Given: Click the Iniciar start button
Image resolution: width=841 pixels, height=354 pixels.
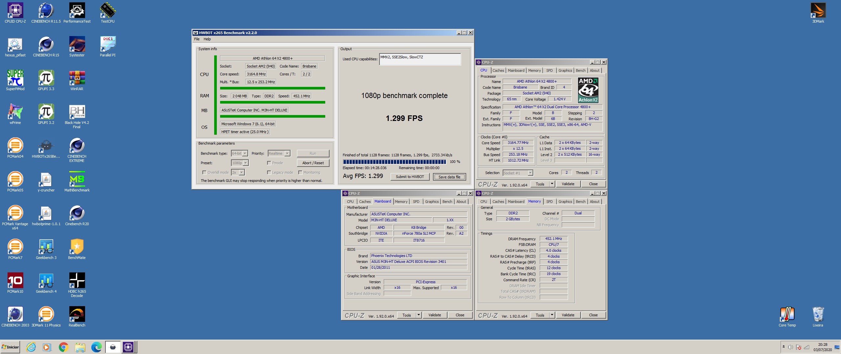Looking at the screenshot, I should tap(10, 347).
